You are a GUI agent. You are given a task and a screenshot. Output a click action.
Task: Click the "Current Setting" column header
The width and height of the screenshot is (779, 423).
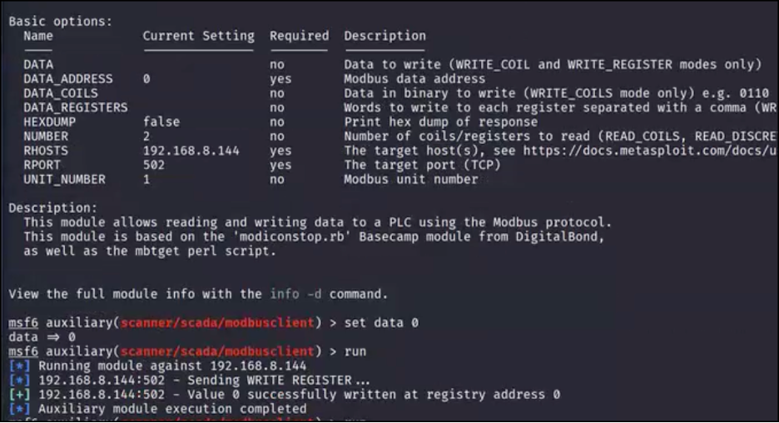coord(198,36)
